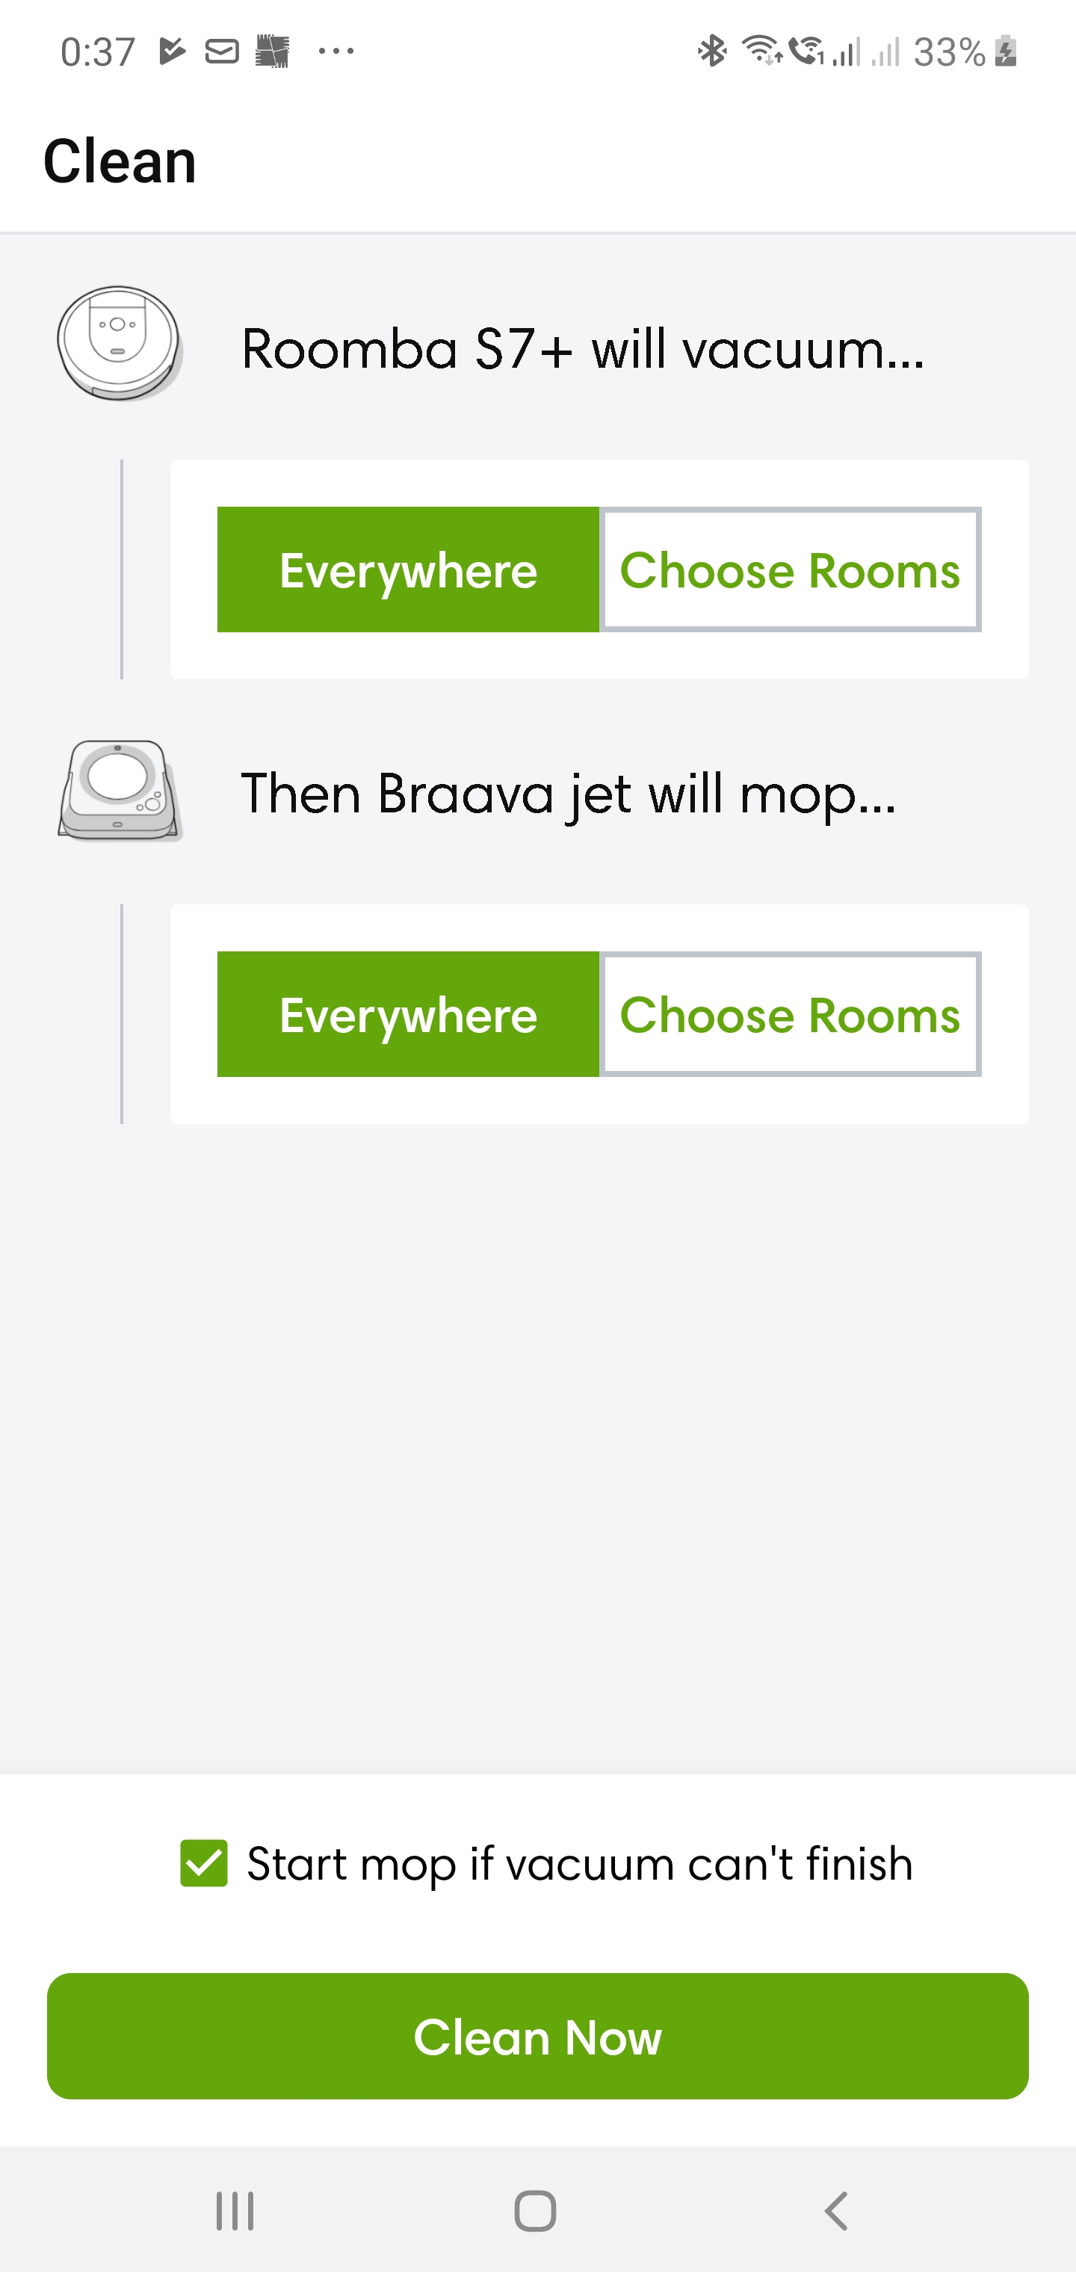Open the more notifications ellipsis icon
This screenshot has width=1076, height=2272.
(336, 52)
